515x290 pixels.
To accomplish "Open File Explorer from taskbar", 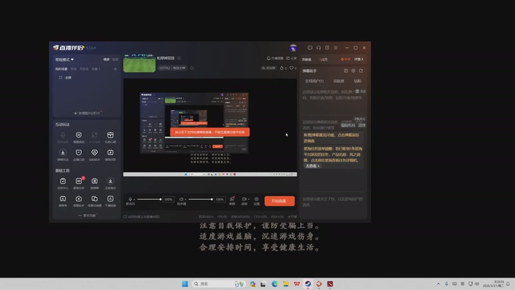I will pyautogui.click(x=286, y=284).
